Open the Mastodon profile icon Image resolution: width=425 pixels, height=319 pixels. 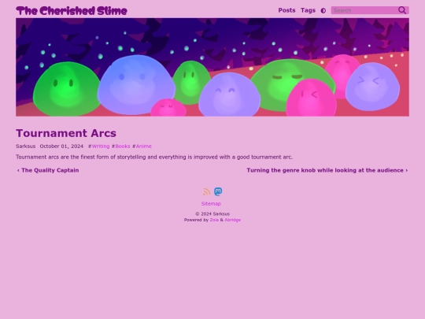click(218, 191)
